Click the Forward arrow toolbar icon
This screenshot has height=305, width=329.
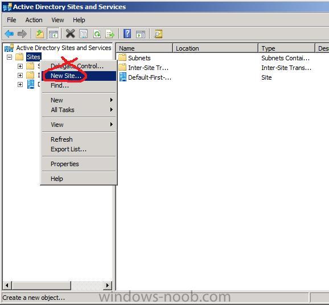coord(22,34)
